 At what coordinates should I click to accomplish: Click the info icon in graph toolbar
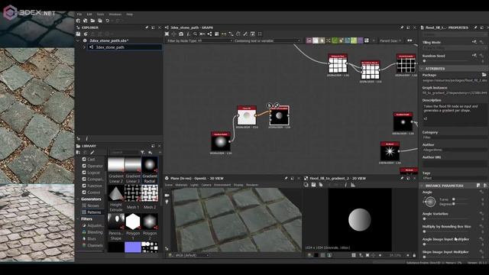click(188, 34)
